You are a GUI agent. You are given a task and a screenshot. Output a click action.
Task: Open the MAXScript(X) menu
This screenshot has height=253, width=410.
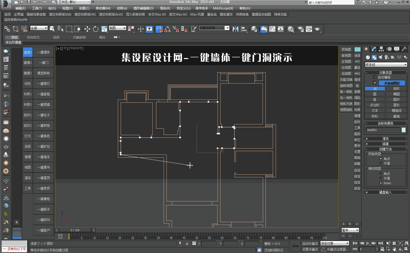click(223, 8)
